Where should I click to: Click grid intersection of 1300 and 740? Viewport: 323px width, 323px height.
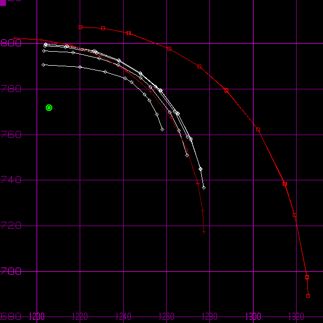(x=253, y=180)
